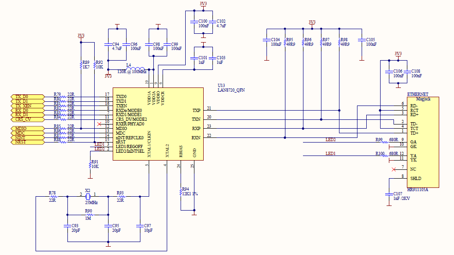454x255 pixels.
Task: Select resistor R93 22R symbol
Action: point(122,197)
